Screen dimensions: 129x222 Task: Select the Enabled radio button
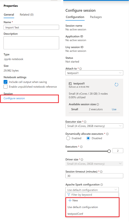[x=68, y=138]
